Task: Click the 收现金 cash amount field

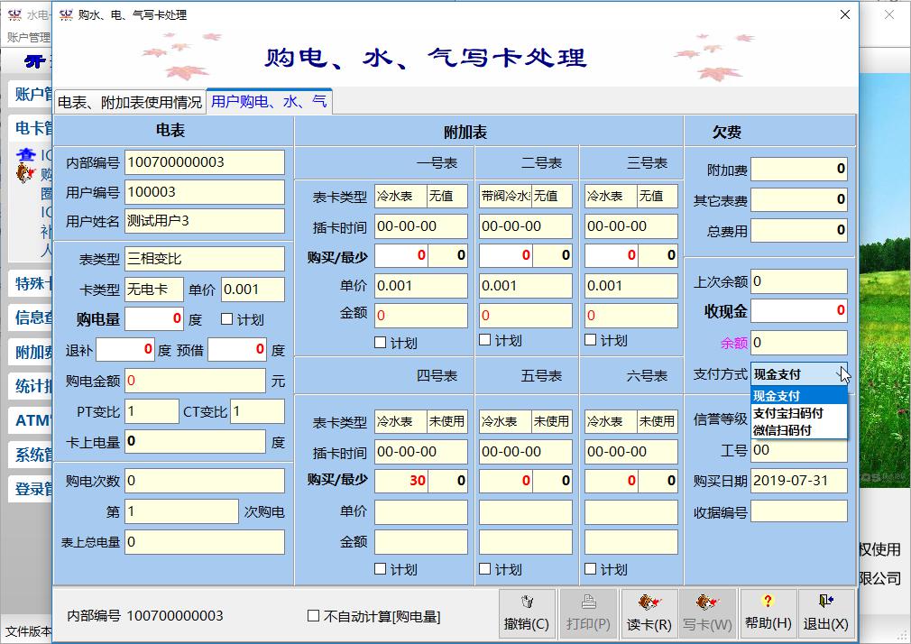Action: (798, 311)
